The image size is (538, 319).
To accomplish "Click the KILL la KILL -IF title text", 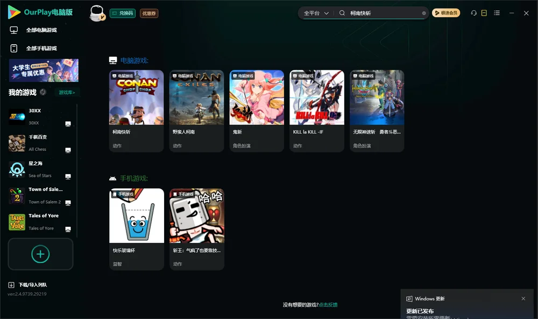I will 308,132.
